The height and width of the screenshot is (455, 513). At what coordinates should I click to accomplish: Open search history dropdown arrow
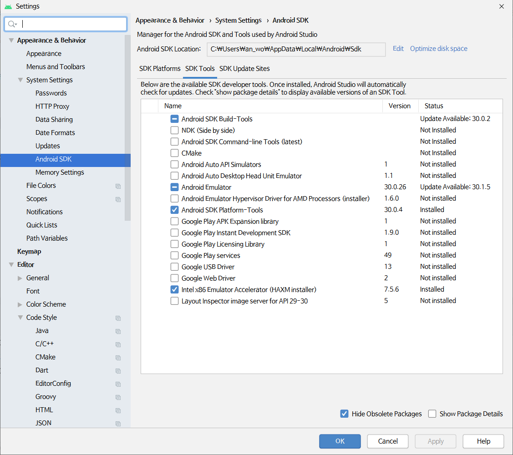tap(15, 25)
